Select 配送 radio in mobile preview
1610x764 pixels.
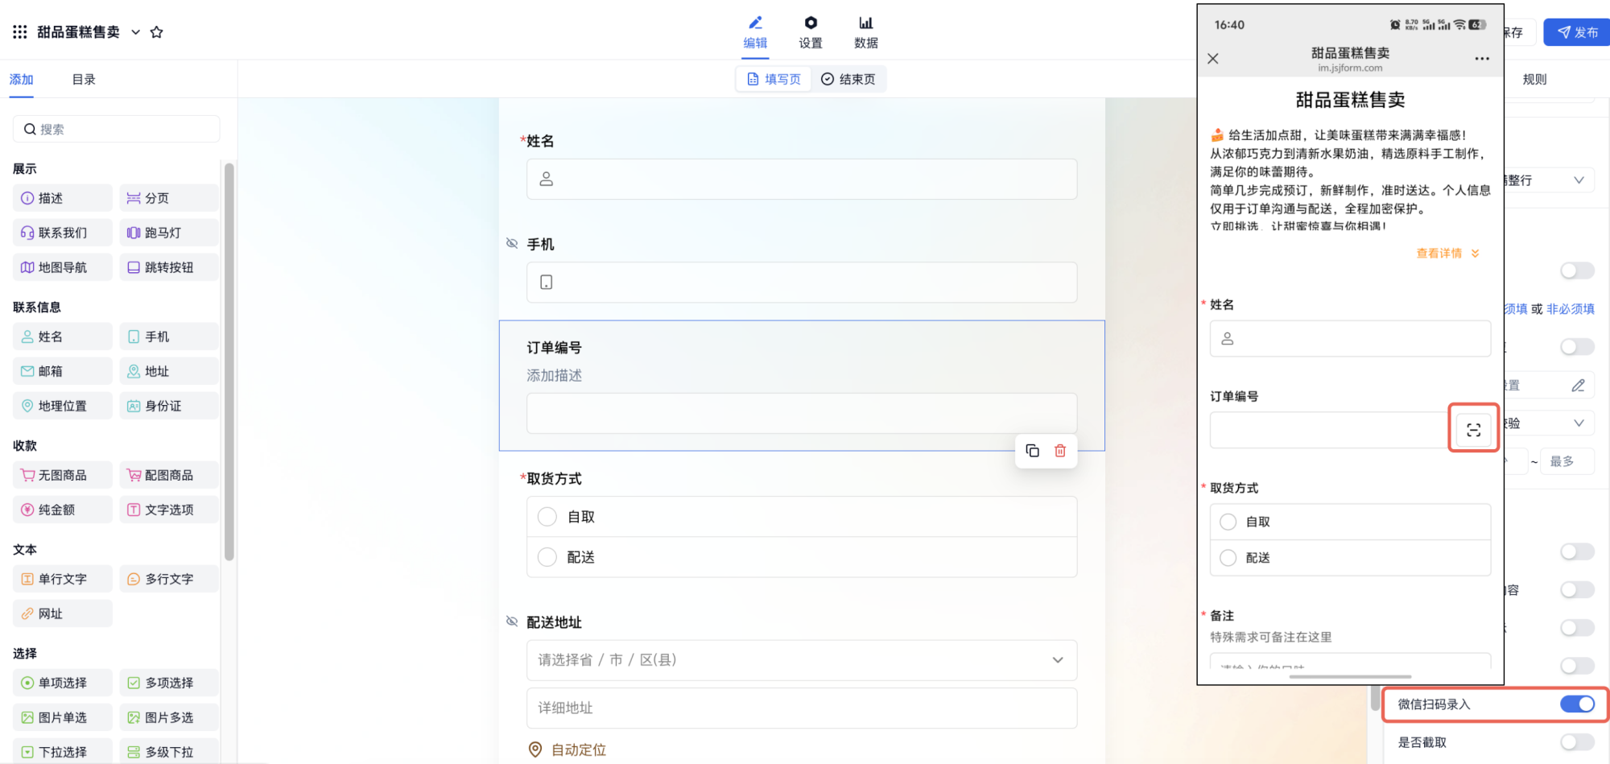pos(1228,558)
